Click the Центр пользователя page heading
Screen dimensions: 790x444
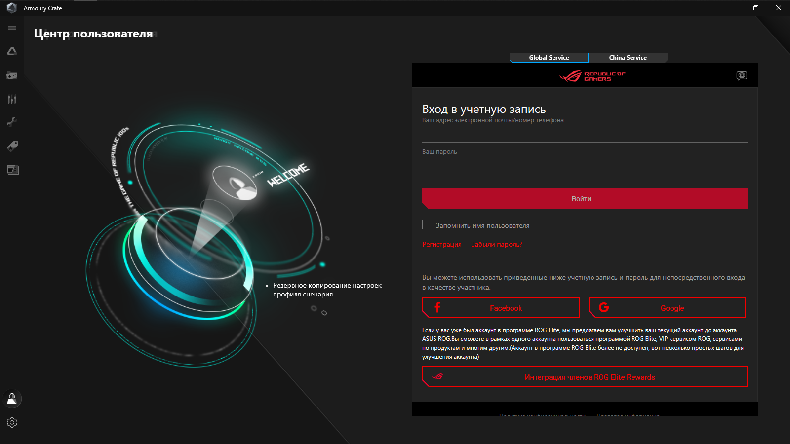pos(93,34)
